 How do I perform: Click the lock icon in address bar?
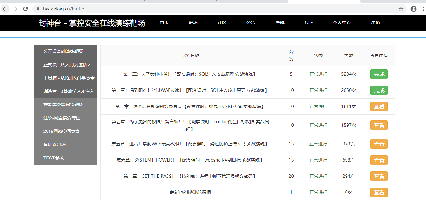tap(38, 9)
